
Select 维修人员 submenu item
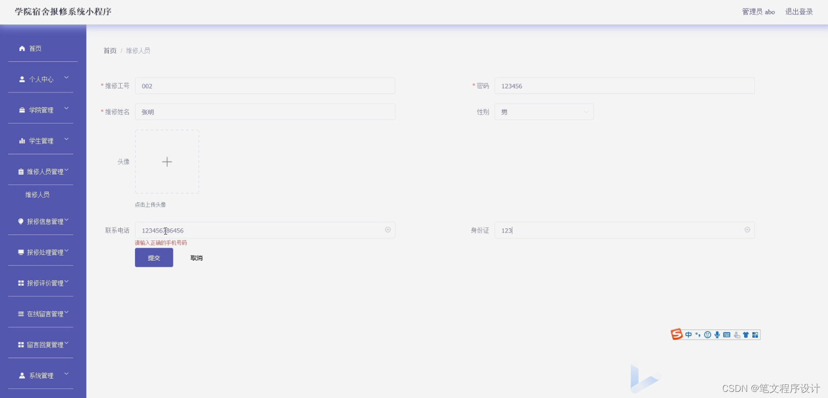pyautogui.click(x=37, y=195)
